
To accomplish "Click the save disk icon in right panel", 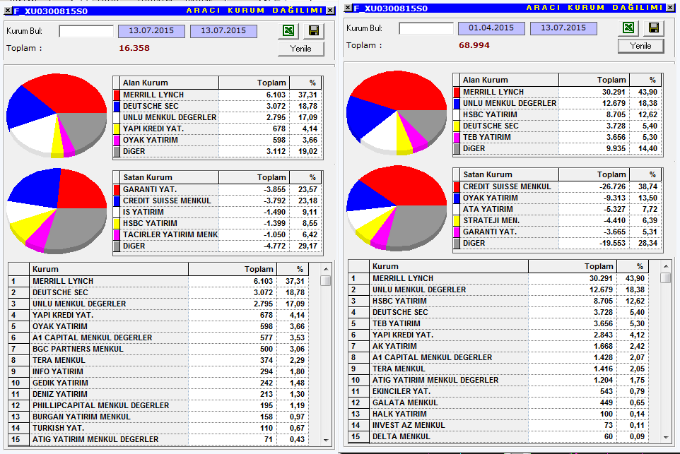I will 654,28.
